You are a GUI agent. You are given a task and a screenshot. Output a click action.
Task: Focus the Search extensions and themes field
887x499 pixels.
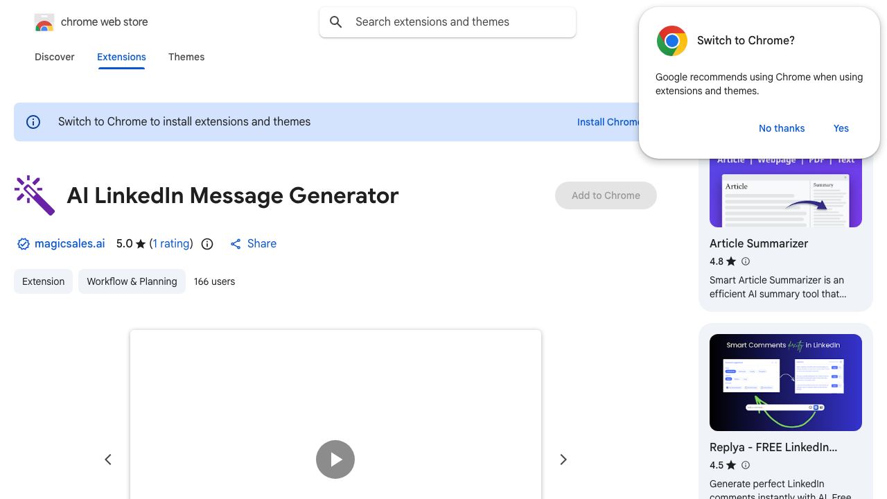[448, 22]
